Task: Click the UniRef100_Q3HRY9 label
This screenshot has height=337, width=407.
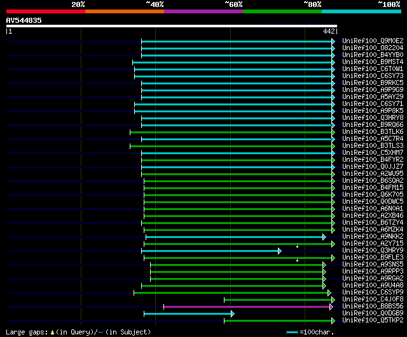Action: coord(373,251)
